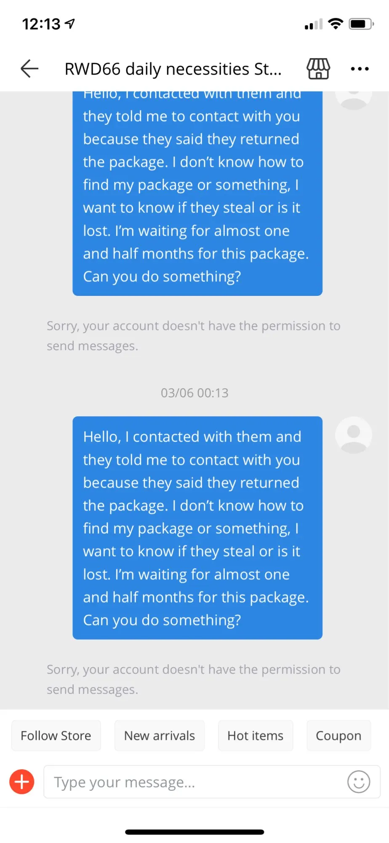This screenshot has width=389, height=843.
Task: Open the three-dot more options menu
Action: tap(360, 69)
